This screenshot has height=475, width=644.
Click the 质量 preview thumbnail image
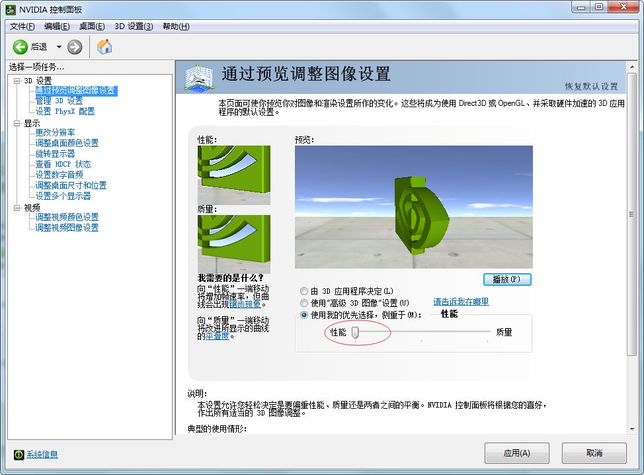point(233,242)
